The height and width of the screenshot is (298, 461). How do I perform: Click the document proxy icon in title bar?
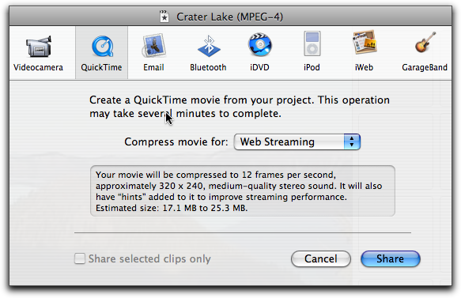tap(164, 17)
